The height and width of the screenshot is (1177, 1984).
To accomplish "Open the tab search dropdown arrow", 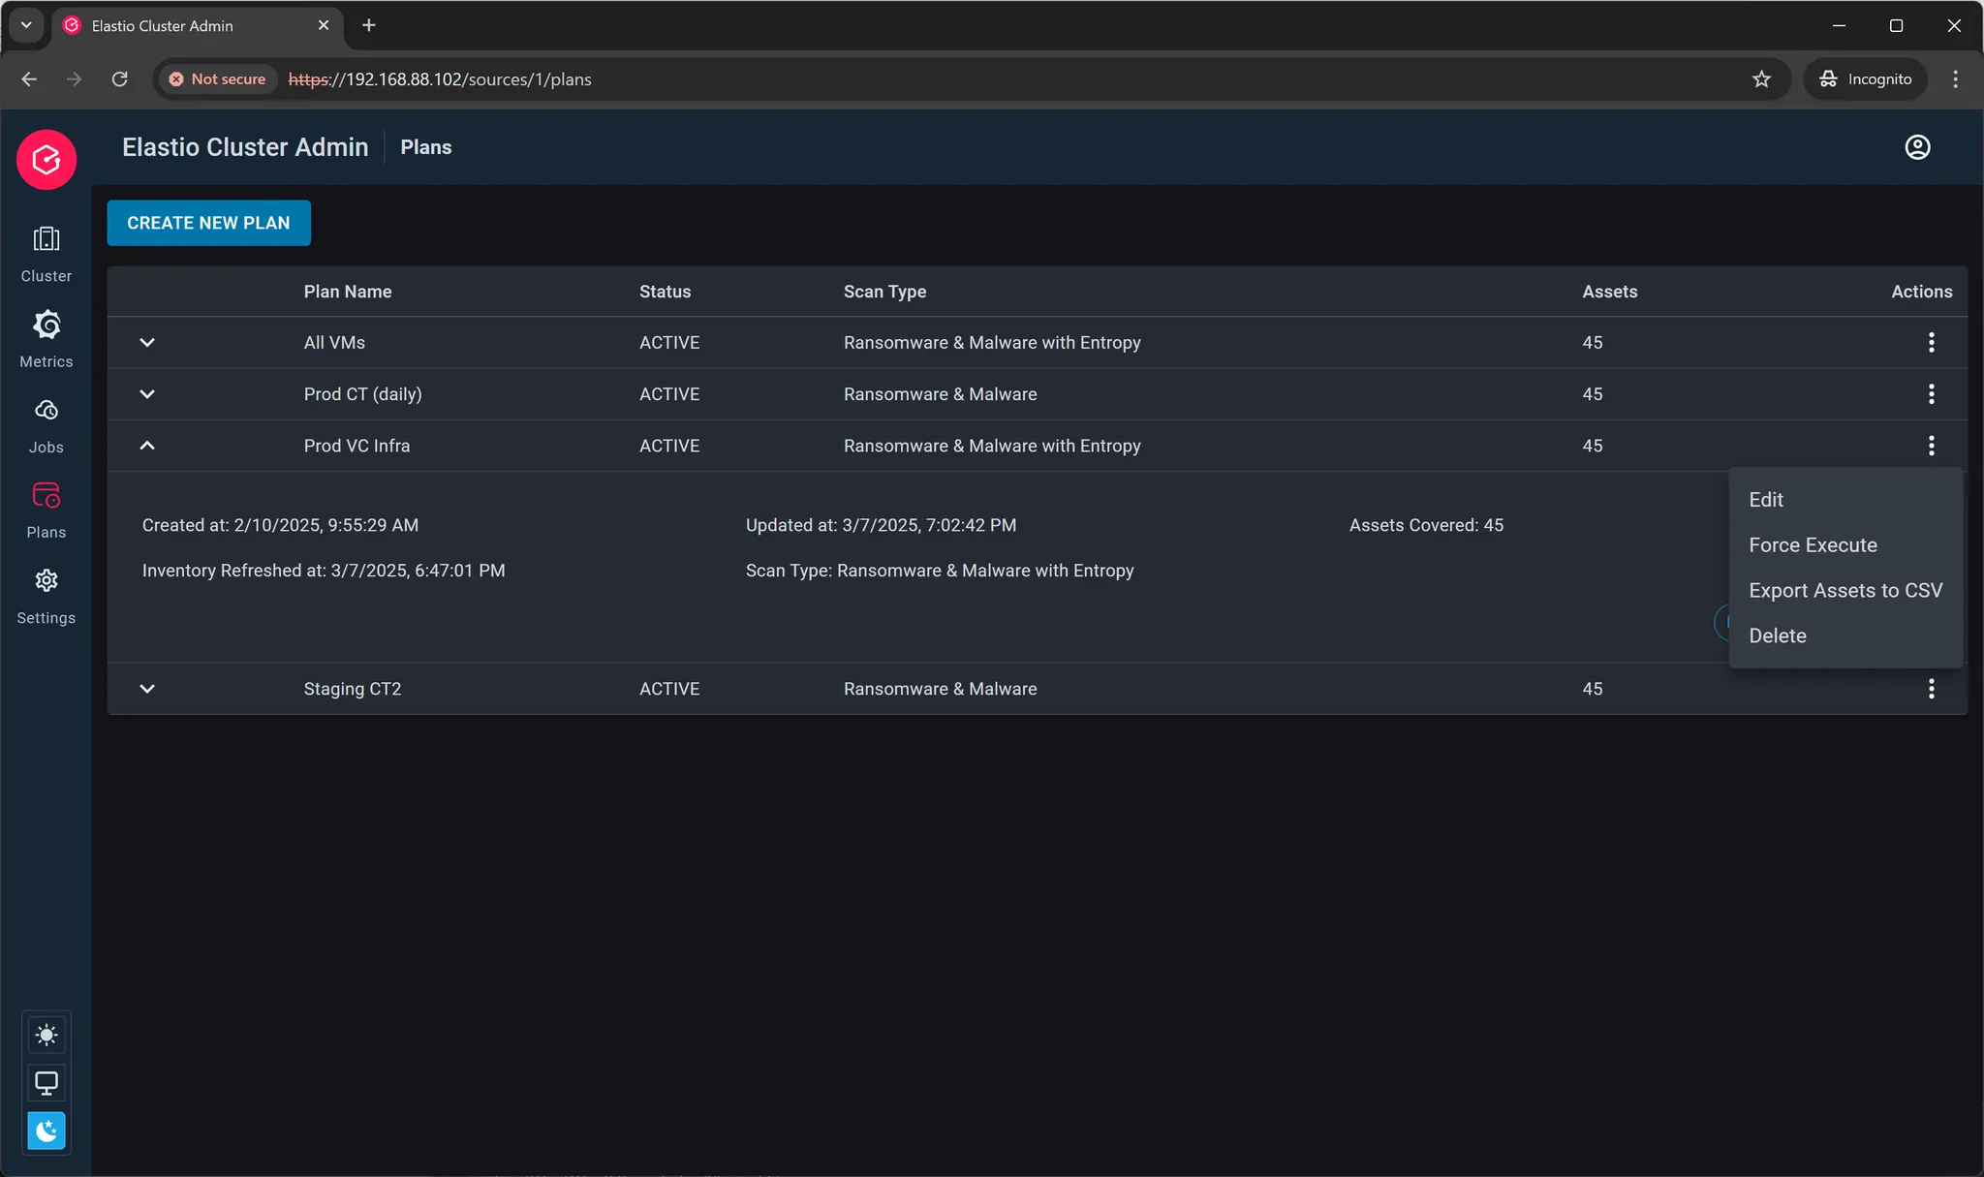I will (26, 25).
